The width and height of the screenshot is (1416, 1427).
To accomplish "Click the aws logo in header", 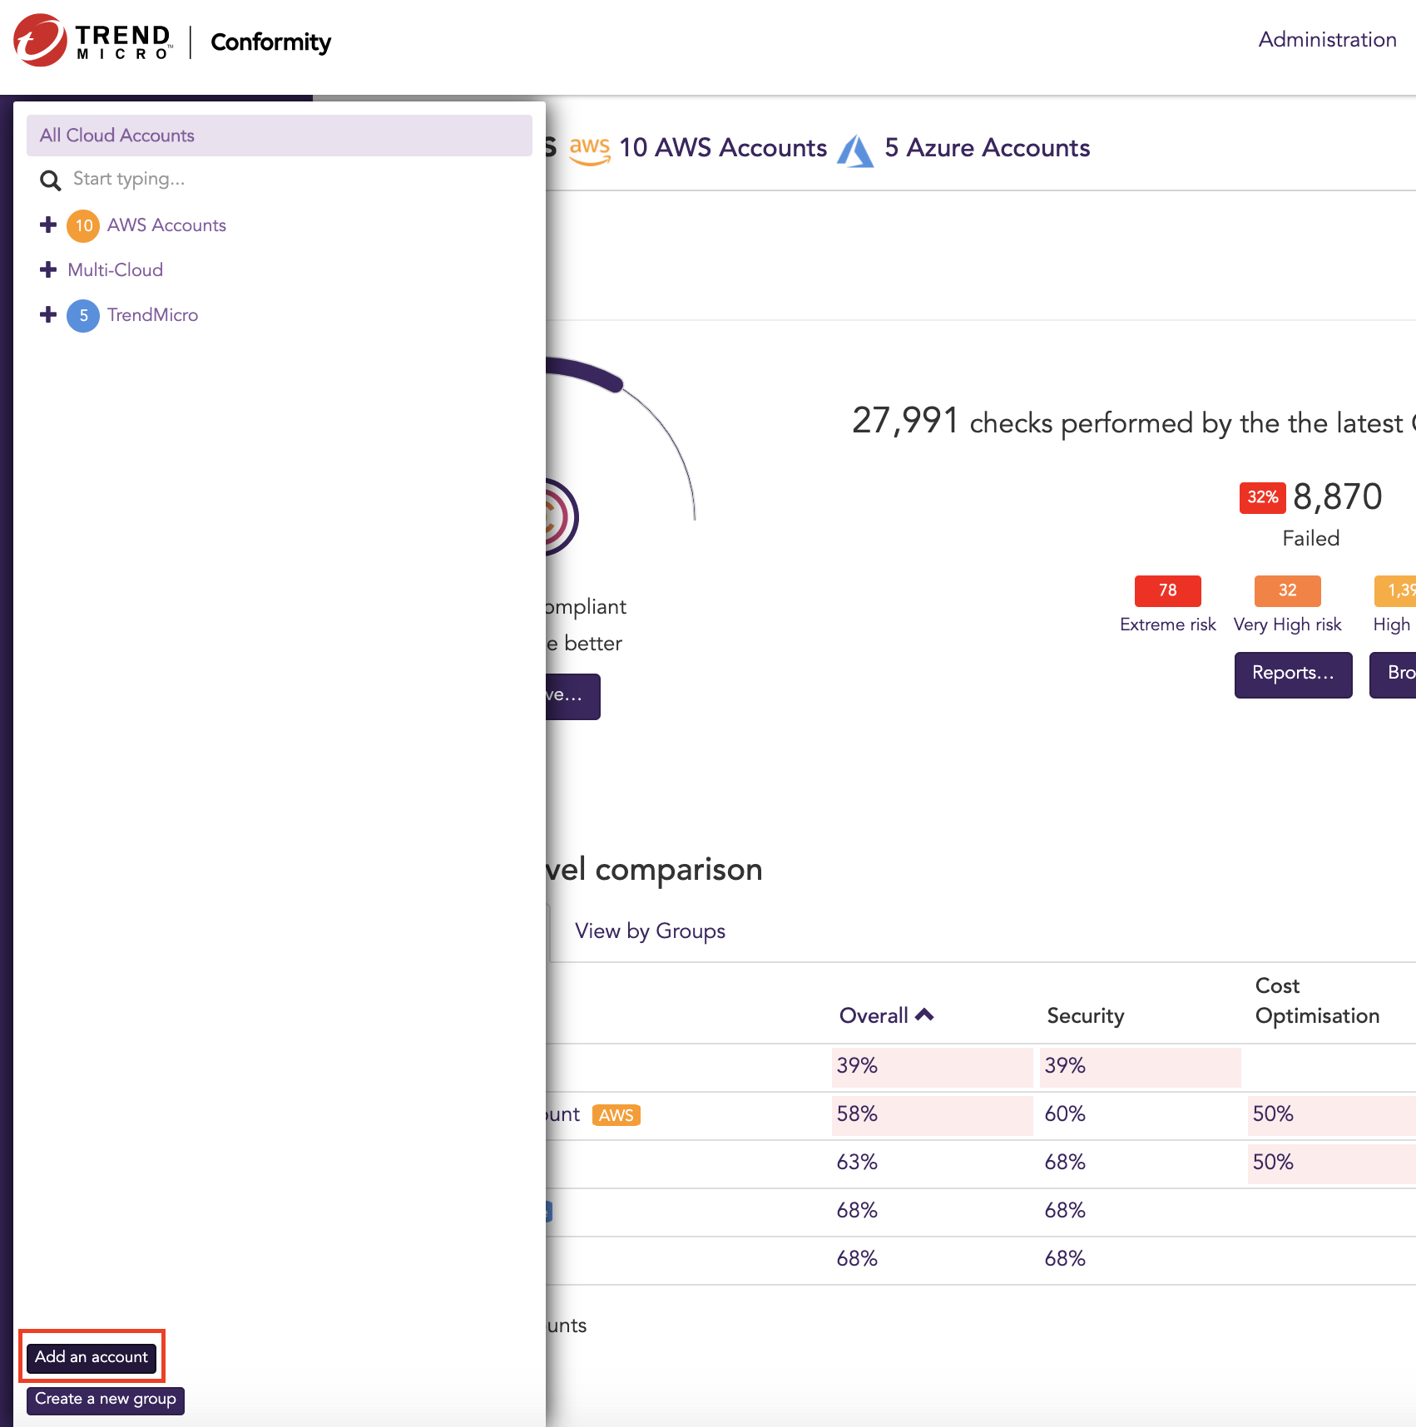I will [x=590, y=150].
